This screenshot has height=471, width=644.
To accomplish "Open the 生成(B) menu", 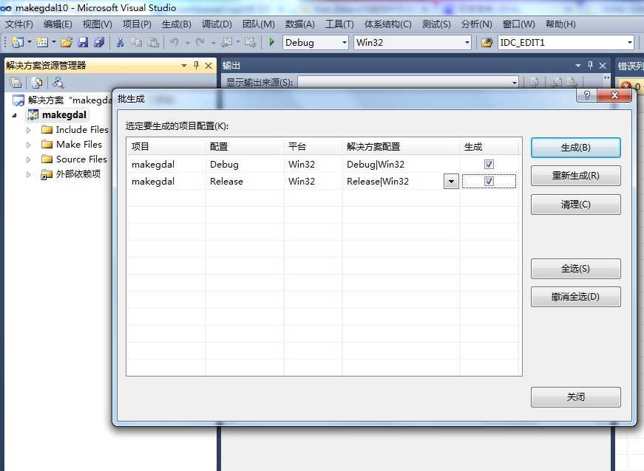I will (176, 24).
